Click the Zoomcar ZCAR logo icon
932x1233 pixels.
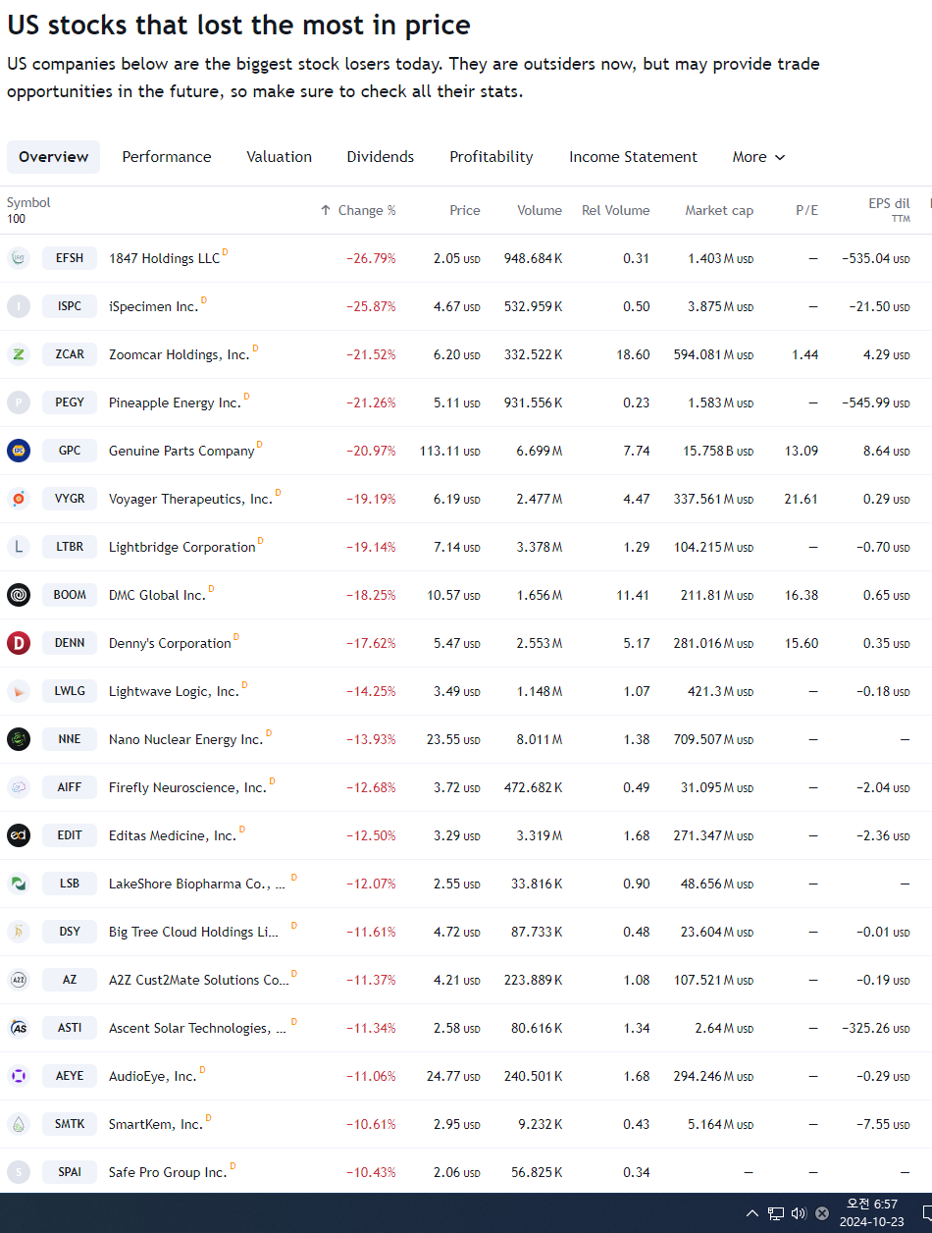click(19, 354)
